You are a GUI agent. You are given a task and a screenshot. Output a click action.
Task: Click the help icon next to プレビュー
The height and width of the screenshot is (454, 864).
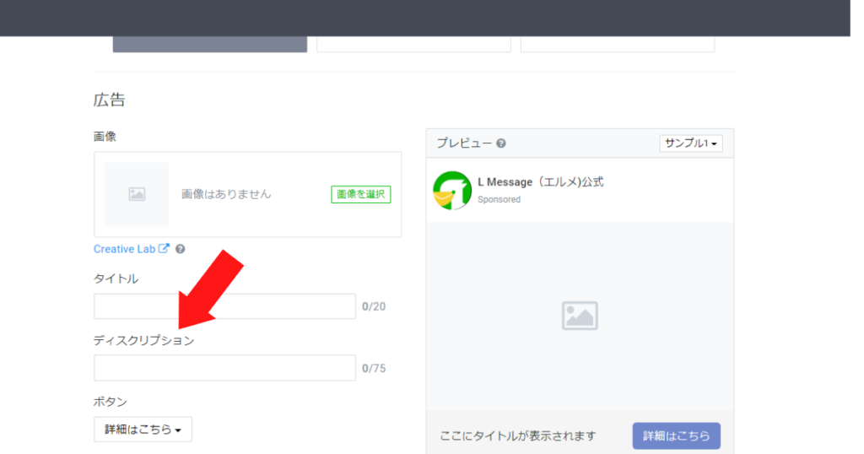pyautogui.click(x=501, y=143)
